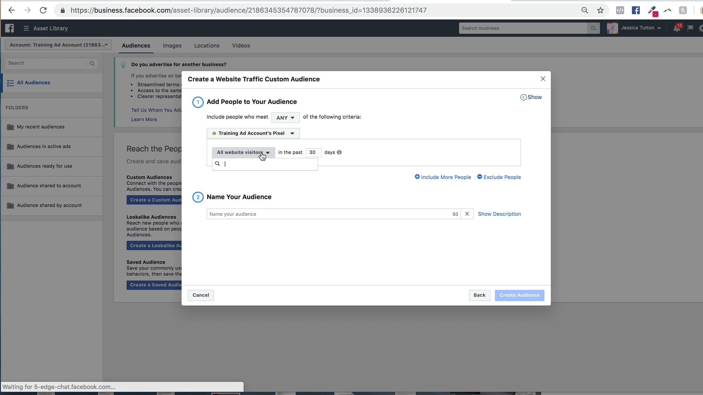Focus the Name your audience field
This screenshot has width=703, height=395.
click(333, 214)
